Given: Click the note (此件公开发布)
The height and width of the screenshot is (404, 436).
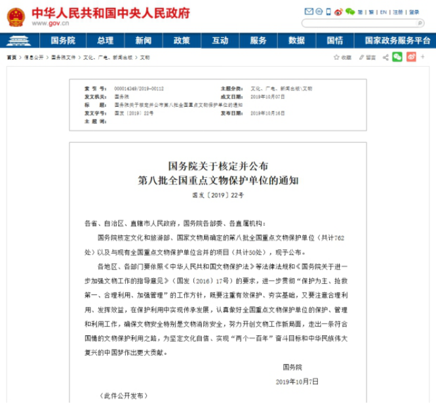Looking at the screenshot, I should pos(124,395).
